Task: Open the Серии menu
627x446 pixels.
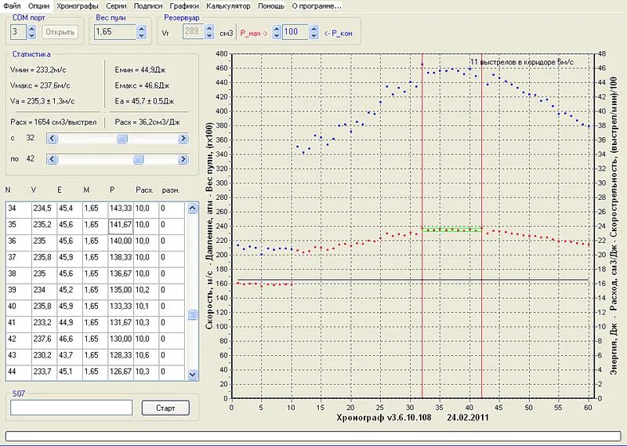Action: [x=116, y=6]
